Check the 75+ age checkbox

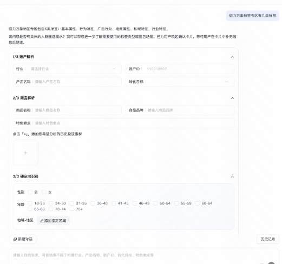tap(72, 209)
